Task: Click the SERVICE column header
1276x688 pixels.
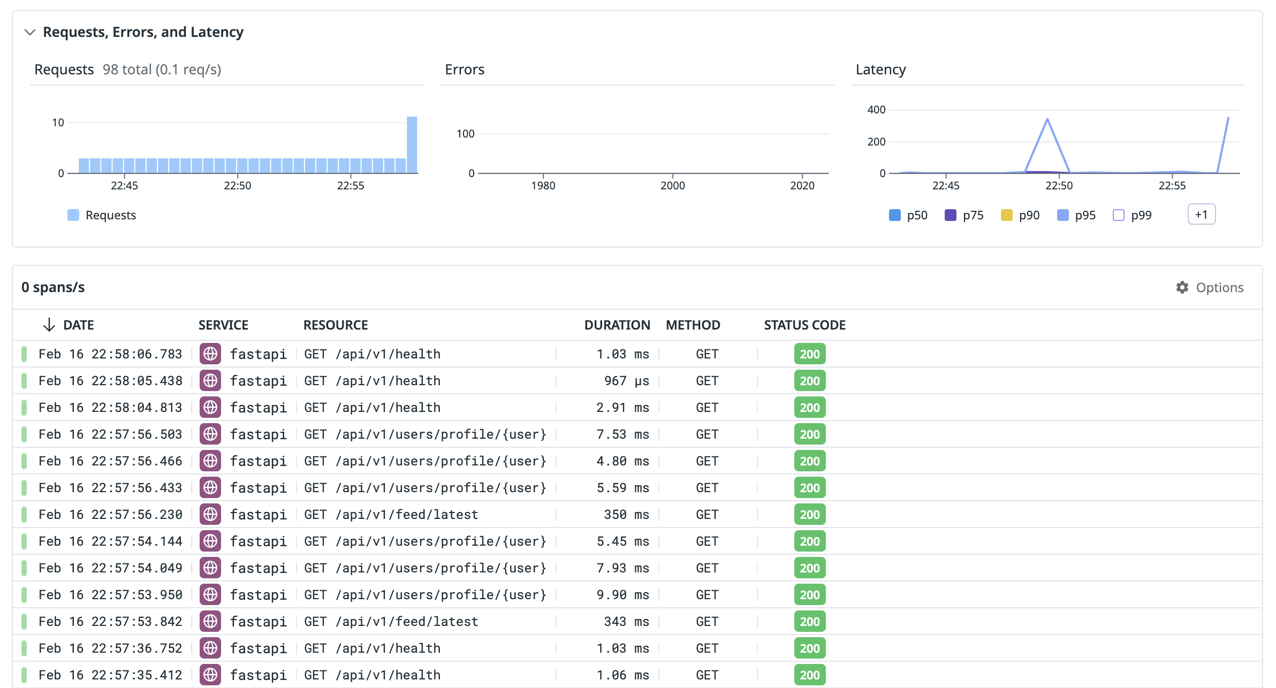Action: click(x=223, y=325)
